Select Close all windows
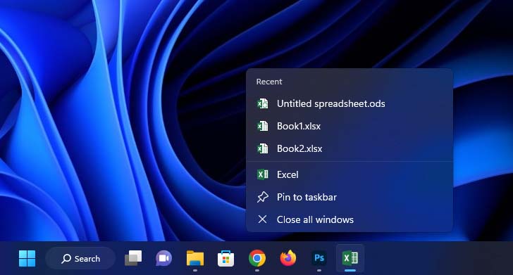The width and height of the screenshot is (513, 275). (350, 219)
